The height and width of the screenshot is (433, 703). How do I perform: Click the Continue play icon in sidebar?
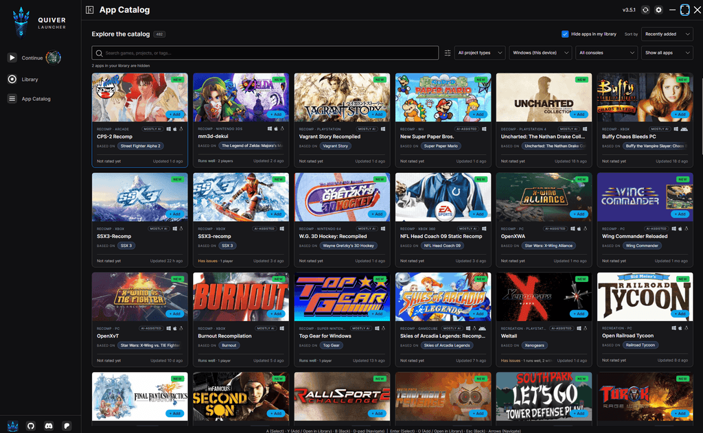point(12,58)
